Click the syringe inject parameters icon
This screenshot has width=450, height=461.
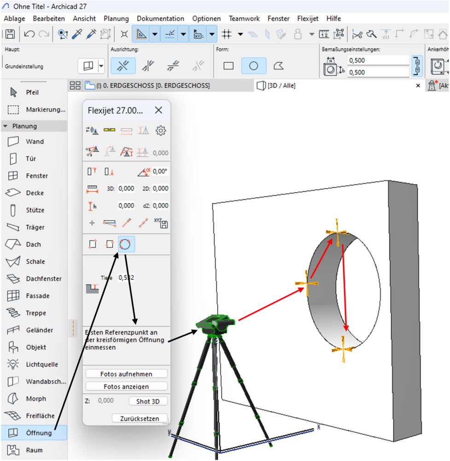(x=91, y=34)
